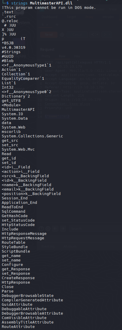Image resolution: width=122 pixels, height=330 pixels.
Task: Go to previous search match arrow
Action: [55, 229]
